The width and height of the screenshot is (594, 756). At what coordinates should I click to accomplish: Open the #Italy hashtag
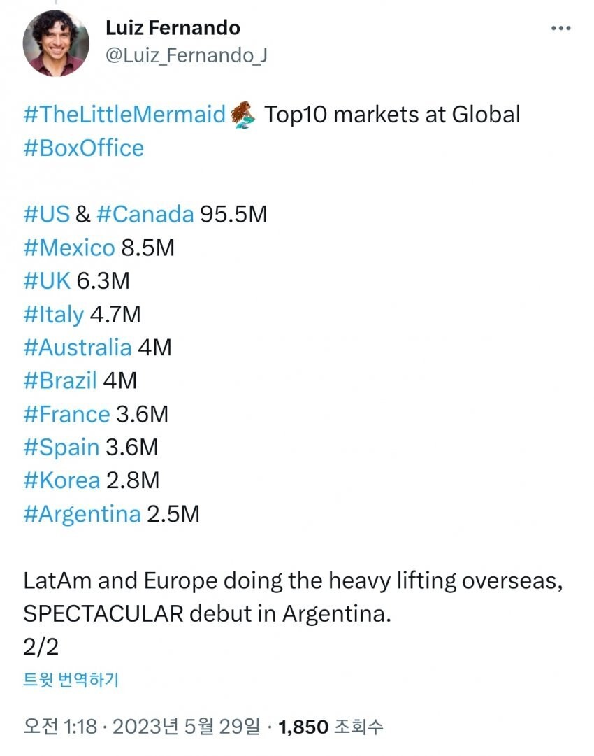coord(53,315)
